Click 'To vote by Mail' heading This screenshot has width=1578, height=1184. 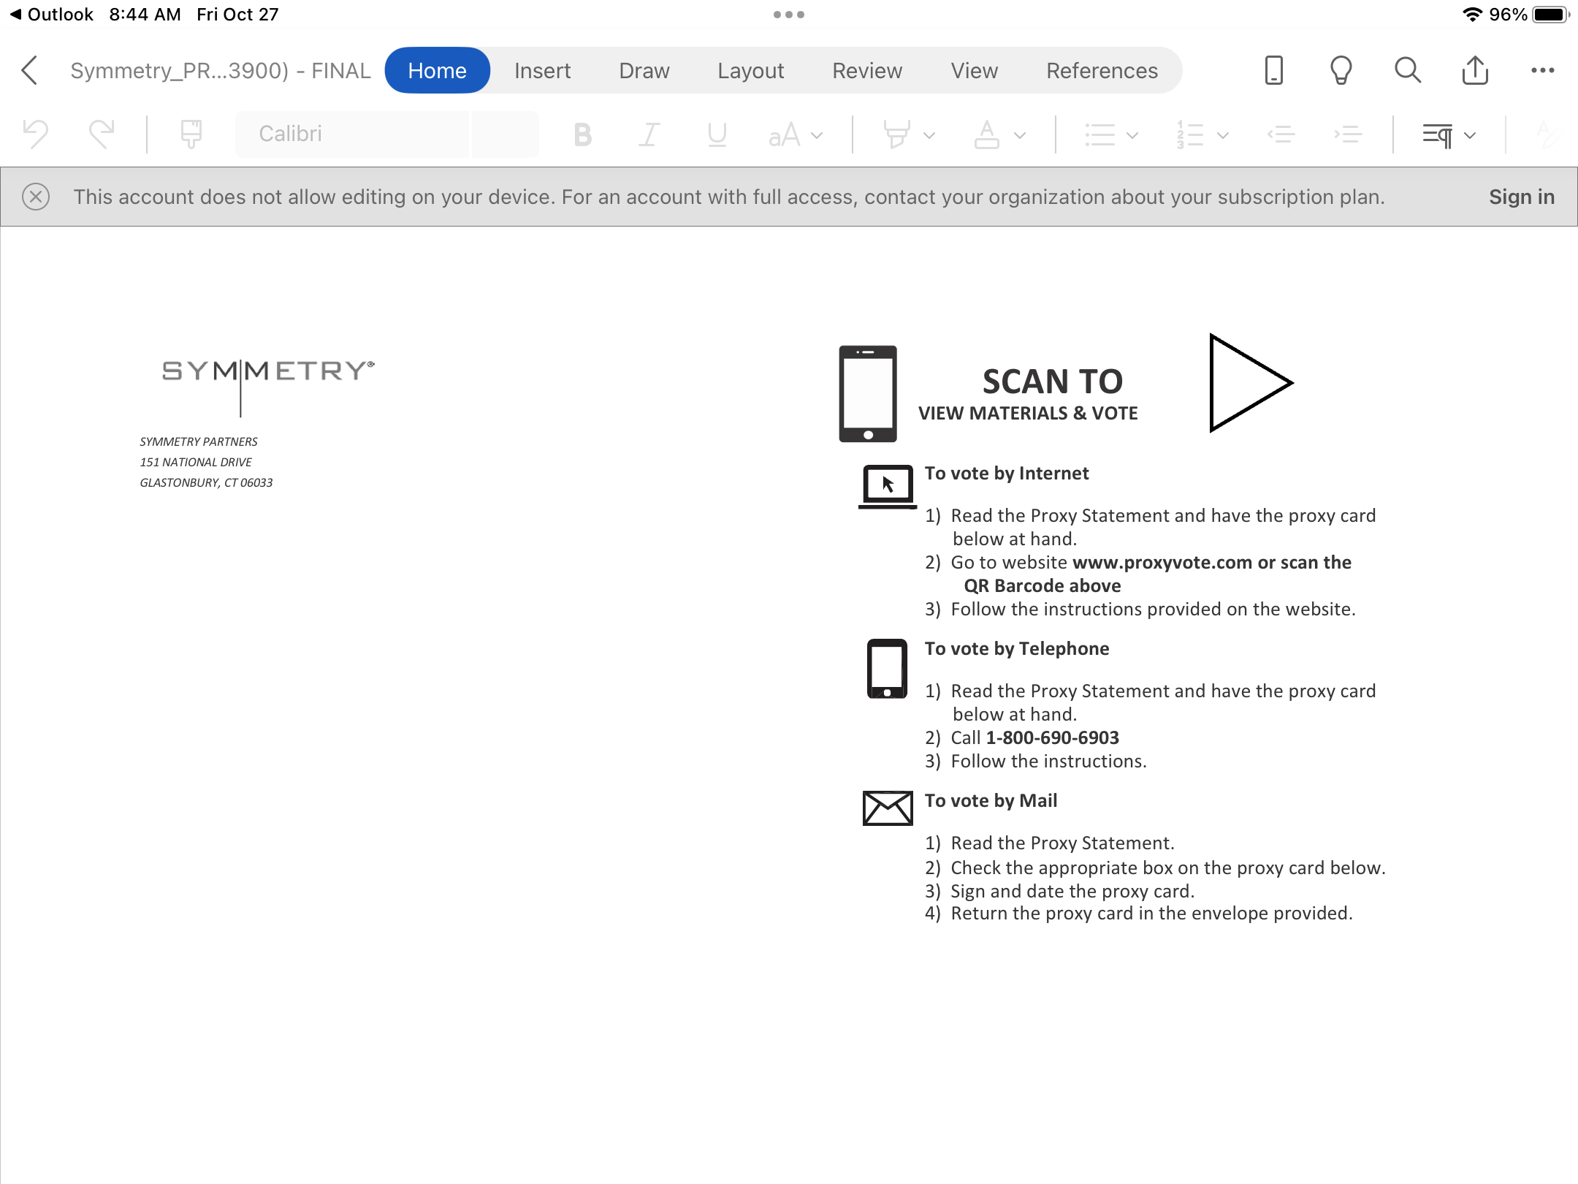point(991,801)
